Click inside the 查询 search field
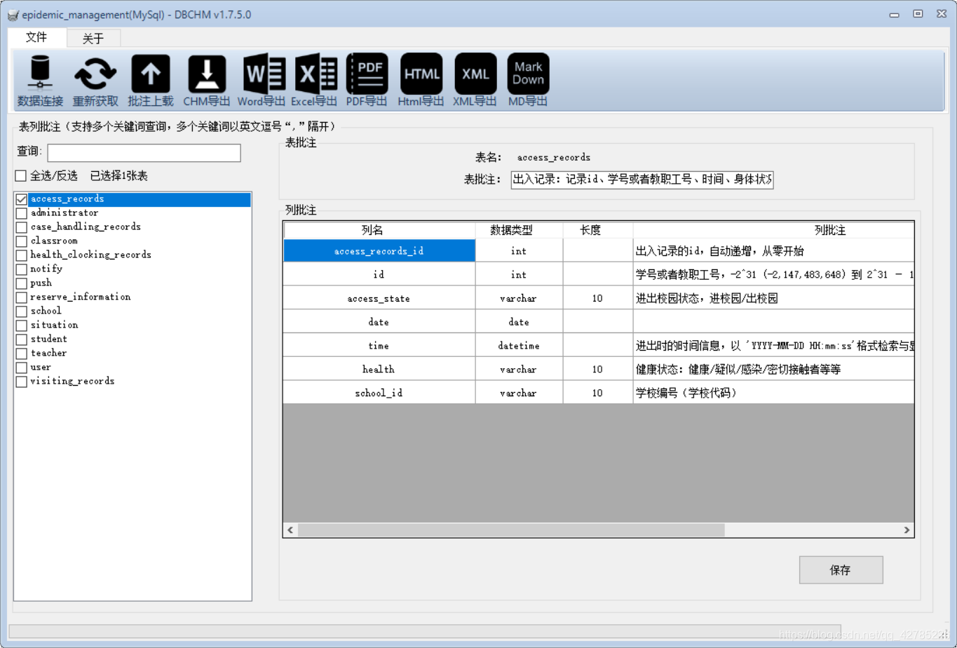 pyautogui.click(x=144, y=152)
